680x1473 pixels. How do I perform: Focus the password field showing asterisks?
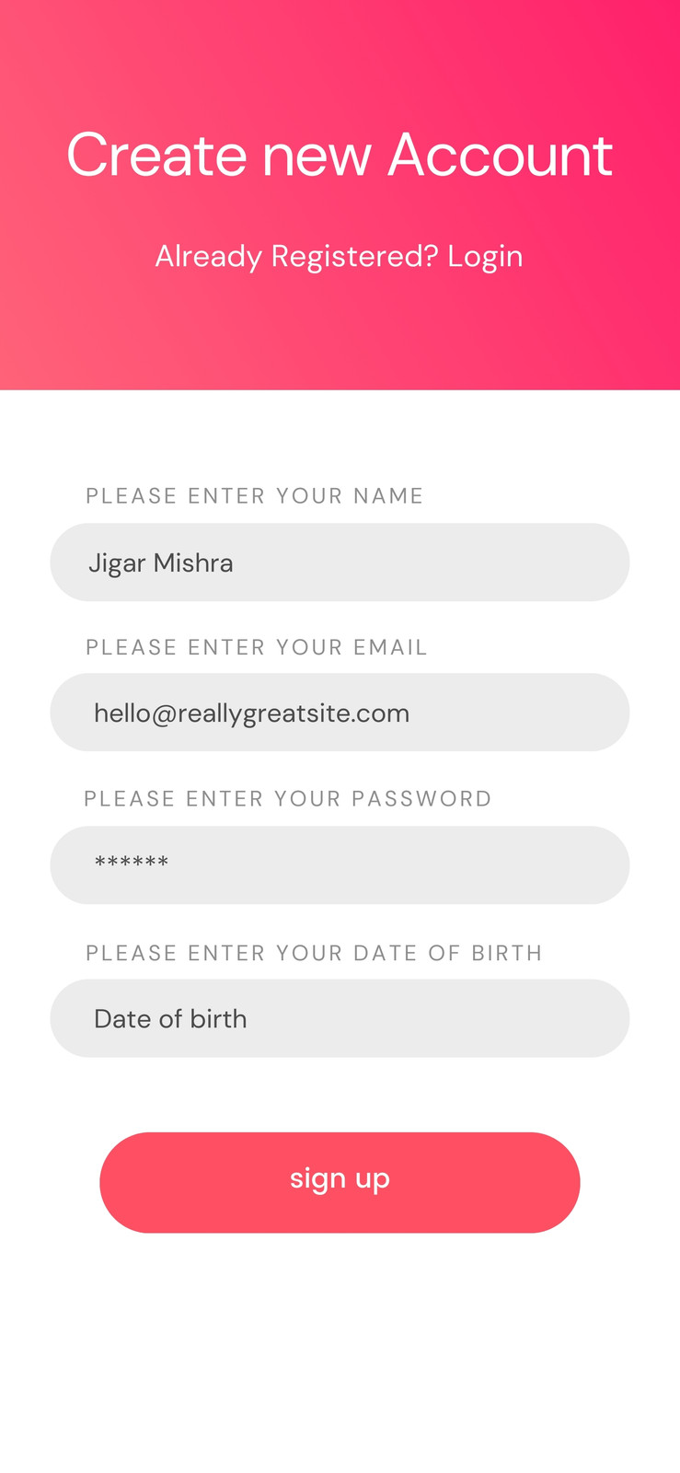(340, 865)
